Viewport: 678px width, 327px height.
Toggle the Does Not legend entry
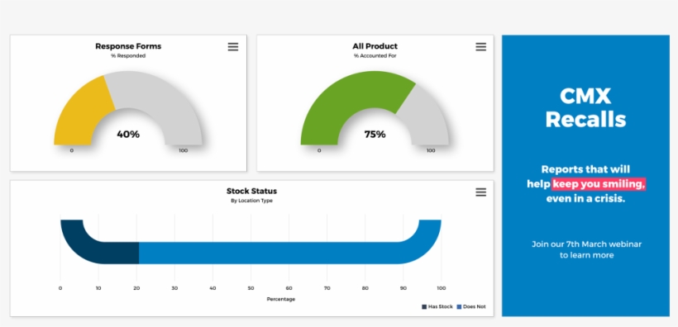coord(471,306)
